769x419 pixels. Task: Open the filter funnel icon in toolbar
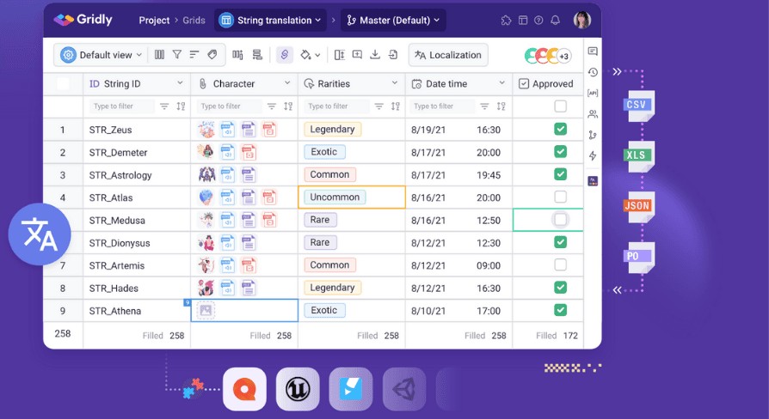pyautogui.click(x=177, y=55)
